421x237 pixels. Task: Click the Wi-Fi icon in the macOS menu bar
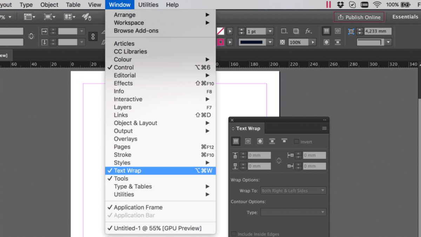point(377,5)
